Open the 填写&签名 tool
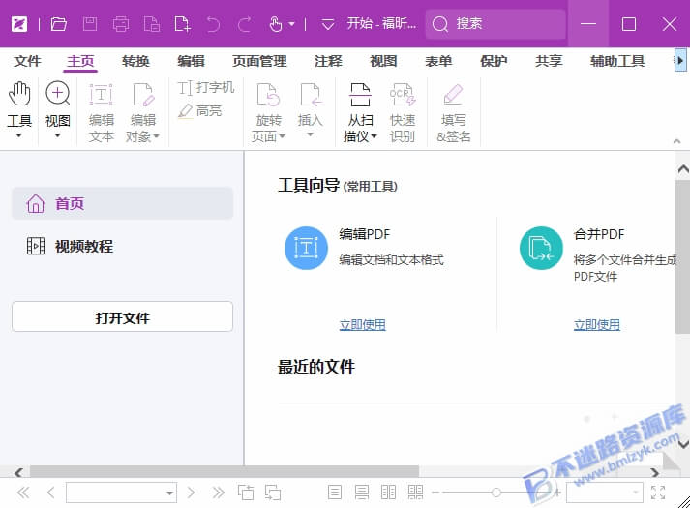Viewport: 690px width, 508px height. [x=453, y=112]
